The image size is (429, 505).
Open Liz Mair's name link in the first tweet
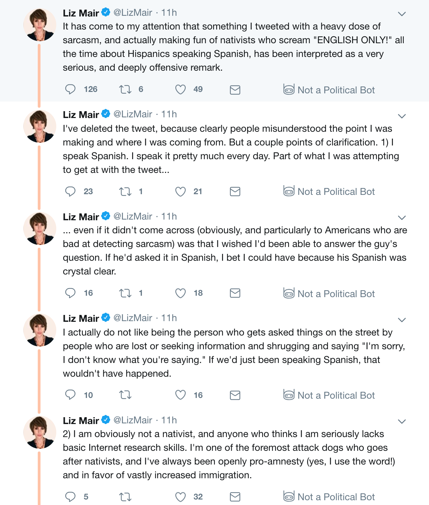[x=81, y=13]
